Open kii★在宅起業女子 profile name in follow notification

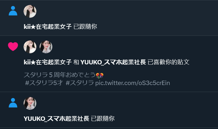click(x=48, y=26)
